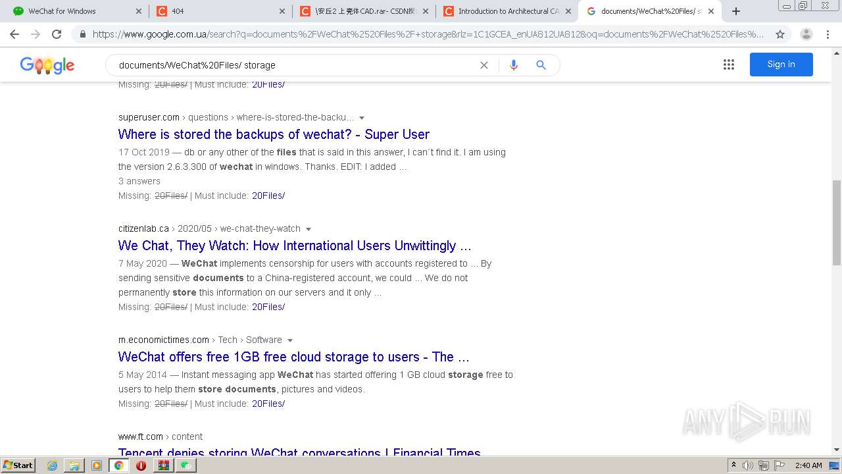Open 'Where is stored the backups of wechat?' result
The image size is (842, 474).
pos(274,134)
